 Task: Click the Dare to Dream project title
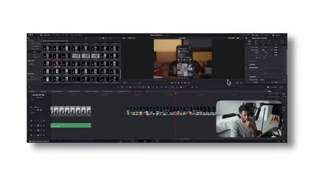(156, 35)
